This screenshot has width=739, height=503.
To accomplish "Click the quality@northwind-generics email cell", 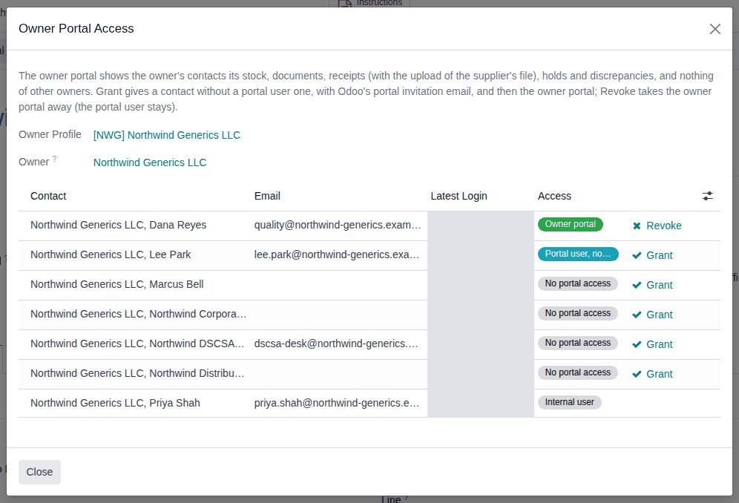I will click(x=339, y=226).
